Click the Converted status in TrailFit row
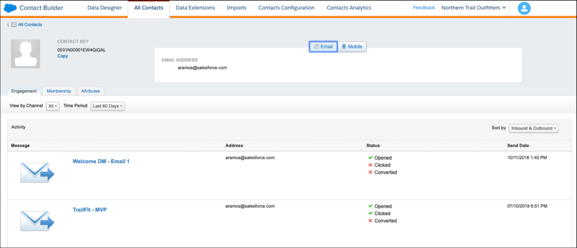577x248 pixels. [x=382, y=221]
